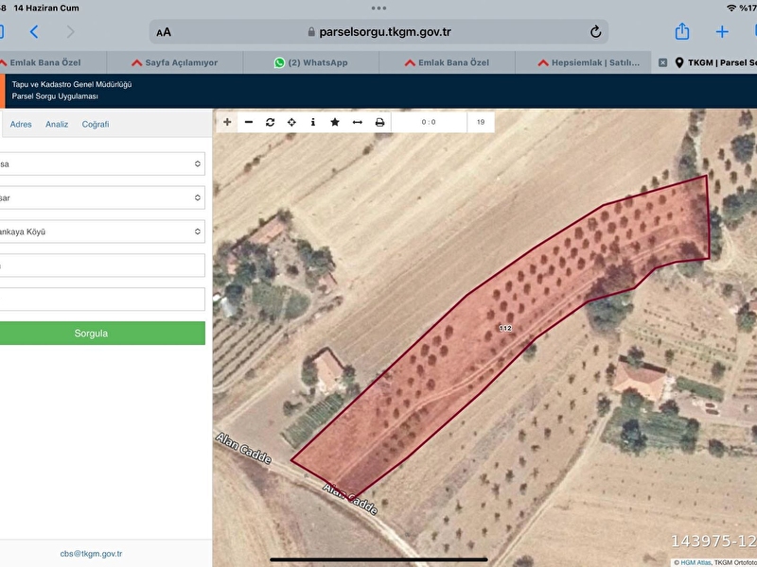The width and height of the screenshot is (757, 567).
Task: Click the '0 : 0' coordinate readout
Action: [429, 122]
